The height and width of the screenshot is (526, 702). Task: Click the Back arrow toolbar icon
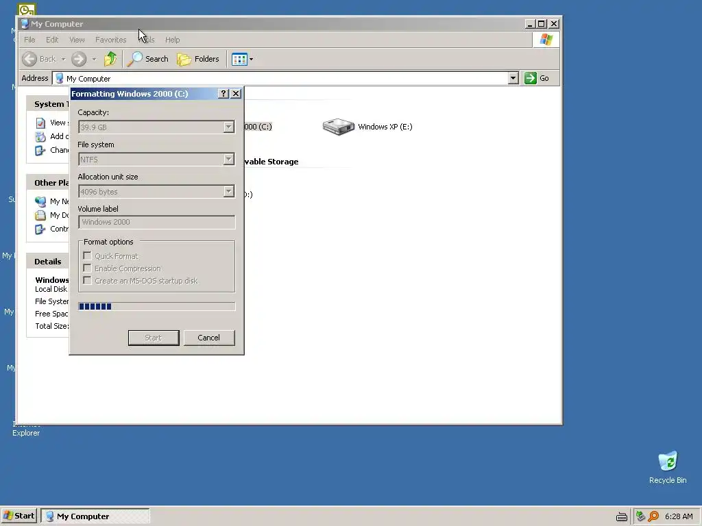coord(29,59)
